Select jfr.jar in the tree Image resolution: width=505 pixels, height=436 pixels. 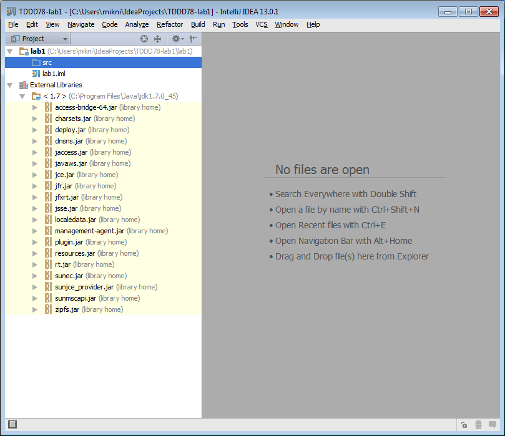pyautogui.click(x=64, y=186)
